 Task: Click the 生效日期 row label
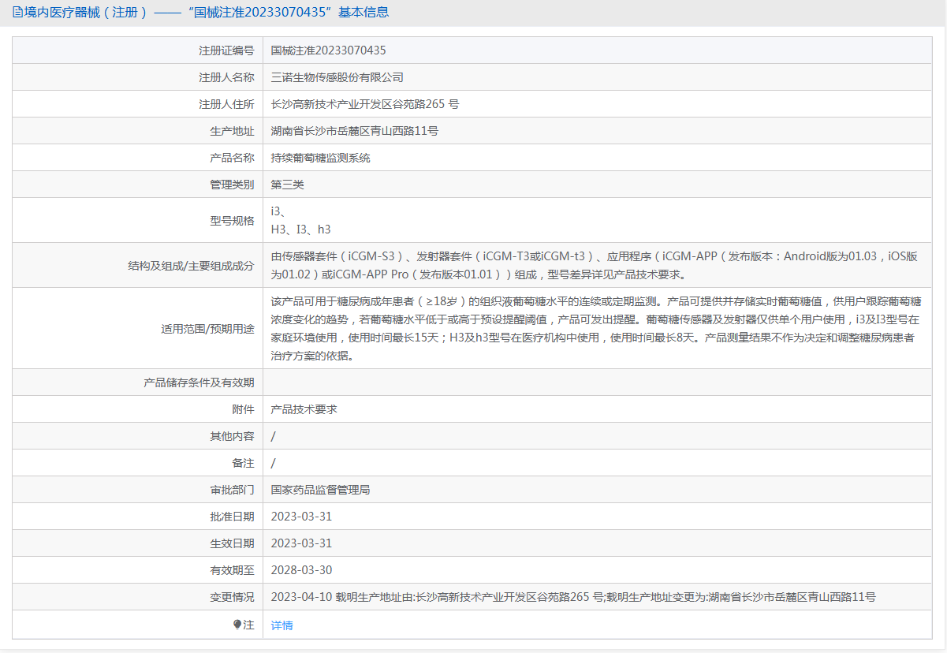(x=232, y=543)
